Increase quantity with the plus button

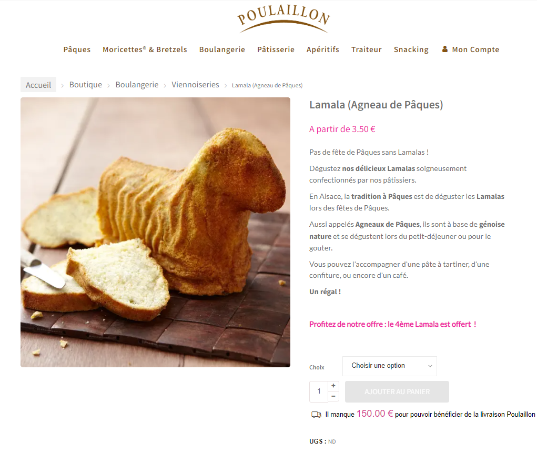pos(333,386)
